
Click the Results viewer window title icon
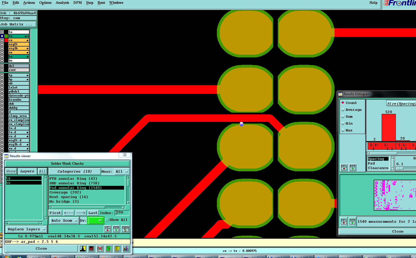point(6,156)
